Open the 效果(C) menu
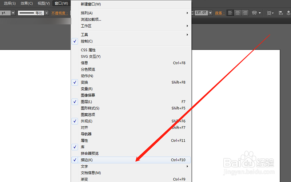The image size is (291, 182). 27,3
